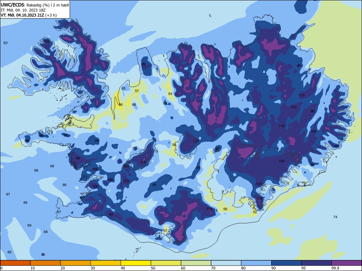This screenshot has height=271, width=362.
Task: Select the bright yellow 40–50 legend swatch
Action: pos(136,263)
